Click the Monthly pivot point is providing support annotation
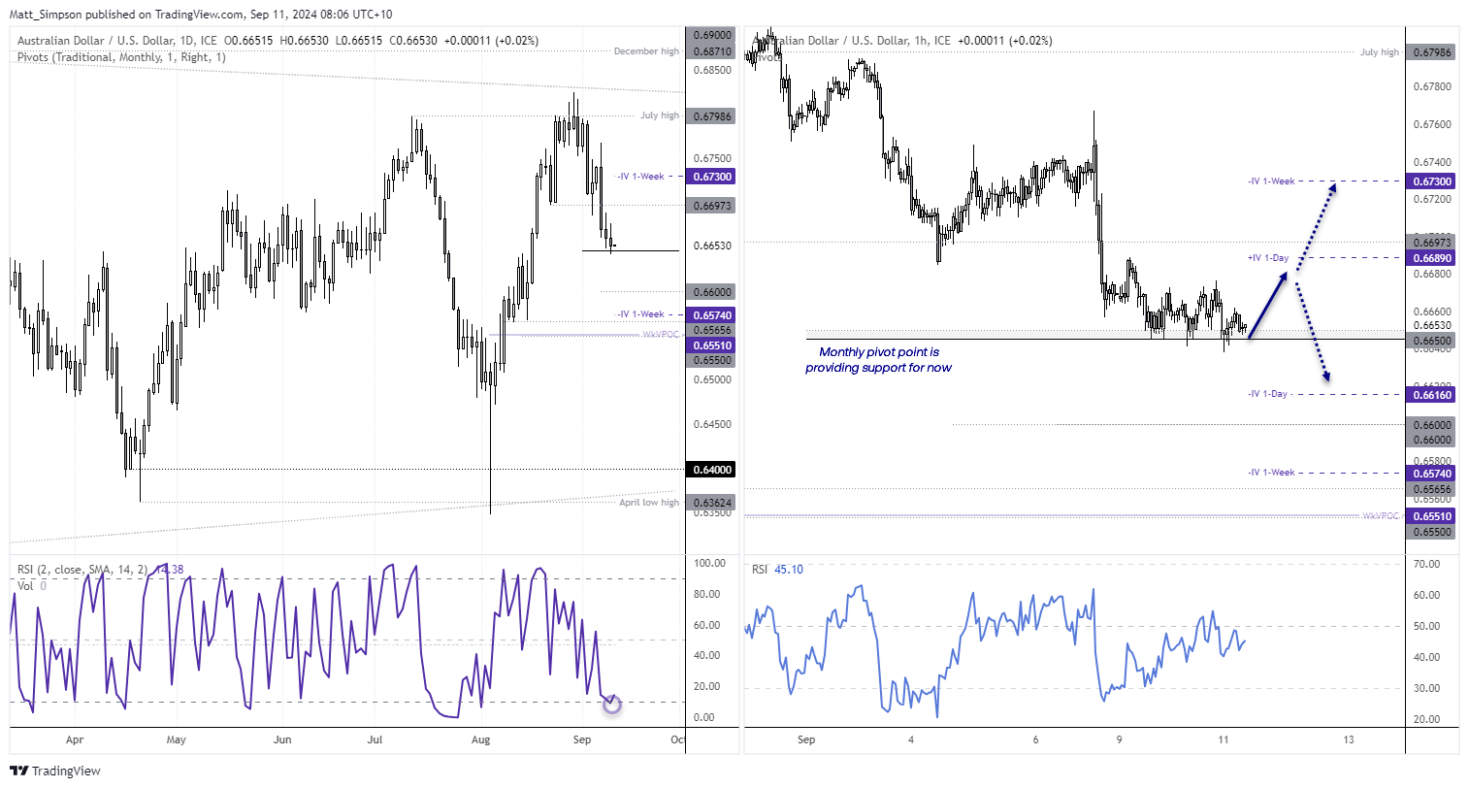 (x=878, y=360)
